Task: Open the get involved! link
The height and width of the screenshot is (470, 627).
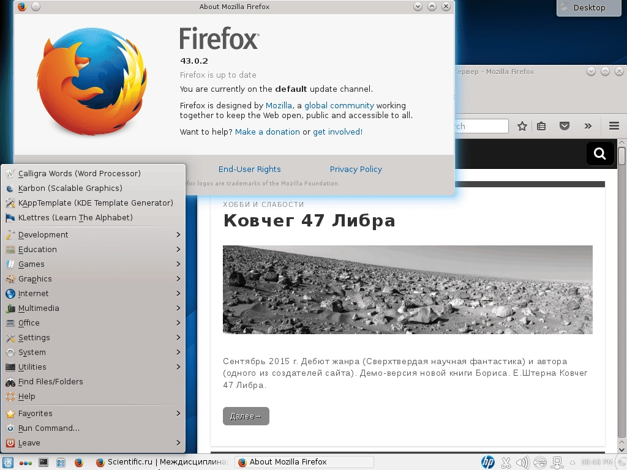Action: pyautogui.click(x=337, y=132)
